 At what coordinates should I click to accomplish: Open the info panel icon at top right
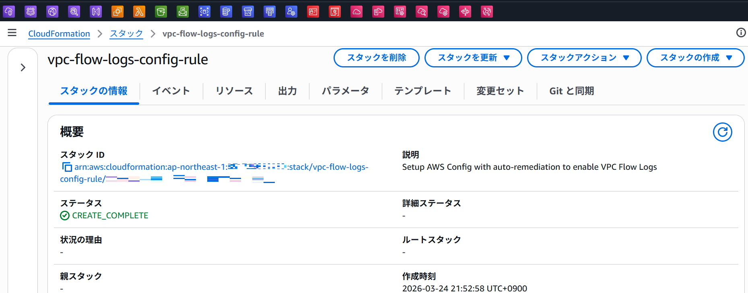click(x=741, y=33)
